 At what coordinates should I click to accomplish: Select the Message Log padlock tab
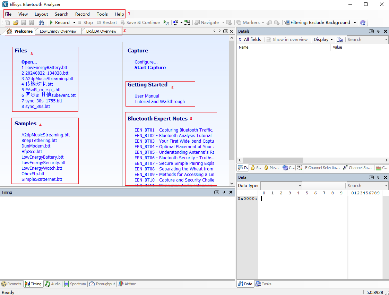point(271,168)
